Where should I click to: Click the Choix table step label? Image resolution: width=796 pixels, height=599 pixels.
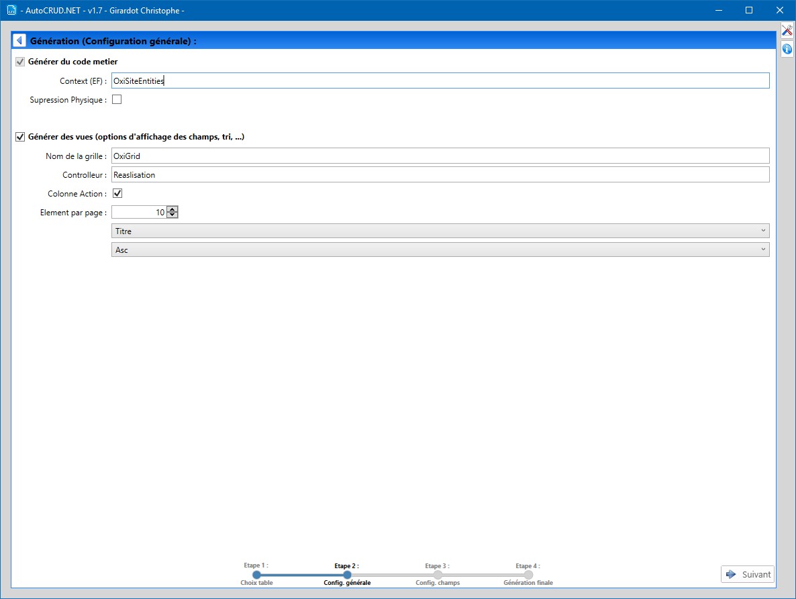pyautogui.click(x=256, y=583)
